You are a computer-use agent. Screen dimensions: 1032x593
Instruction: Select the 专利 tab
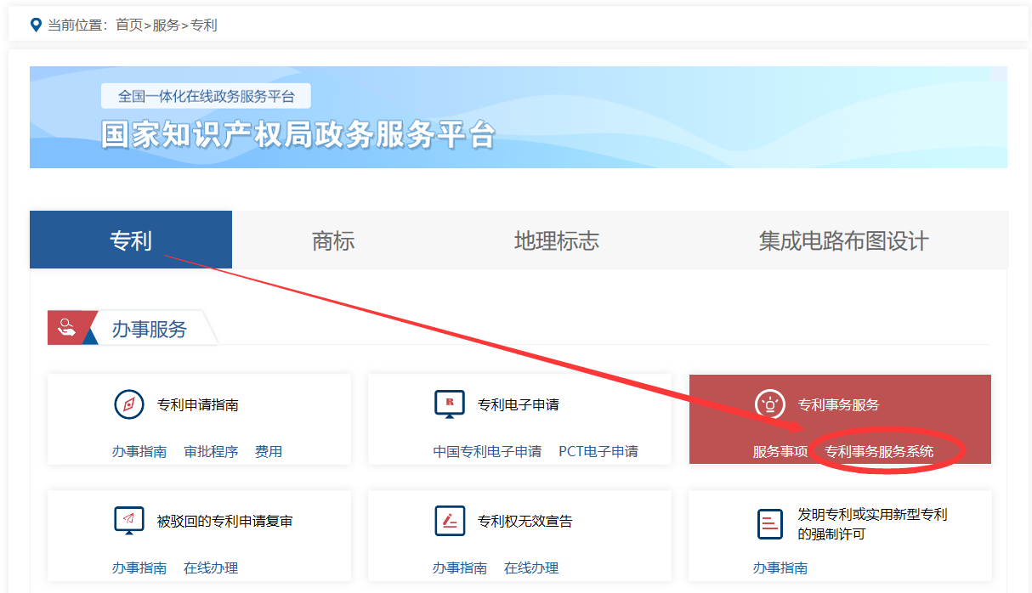pos(131,240)
